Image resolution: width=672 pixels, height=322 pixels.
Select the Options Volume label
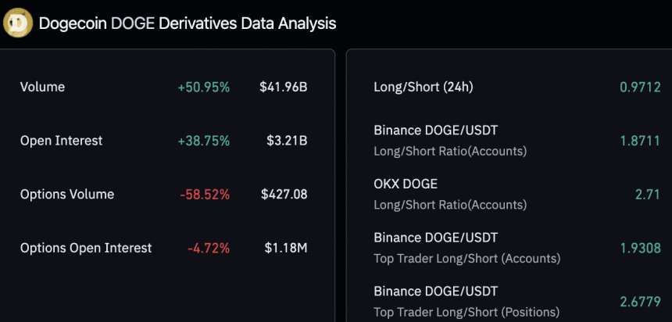point(67,194)
